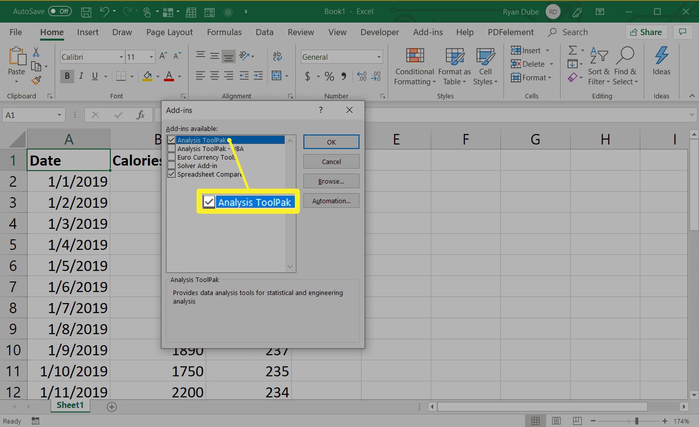Switch to the Developer tab
The height and width of the screenshot is (427, 699).
(x=380, y=32)
